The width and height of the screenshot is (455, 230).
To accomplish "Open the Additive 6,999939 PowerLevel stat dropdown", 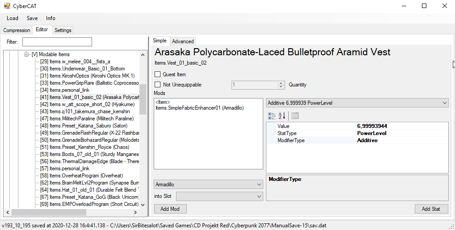I will pos(357,103).
